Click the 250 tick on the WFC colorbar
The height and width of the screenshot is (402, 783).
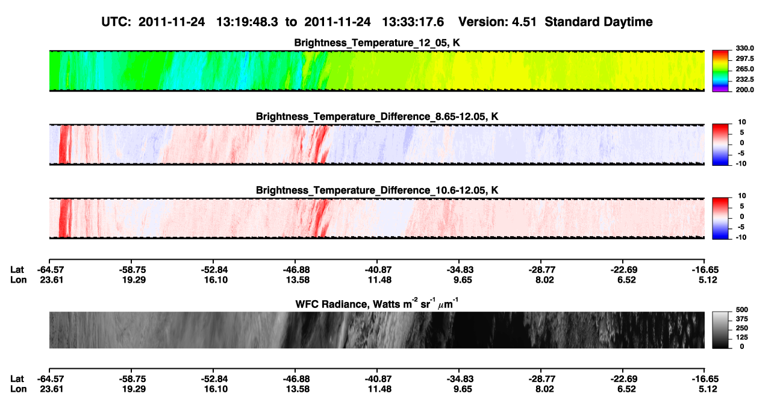pos(741,328)
